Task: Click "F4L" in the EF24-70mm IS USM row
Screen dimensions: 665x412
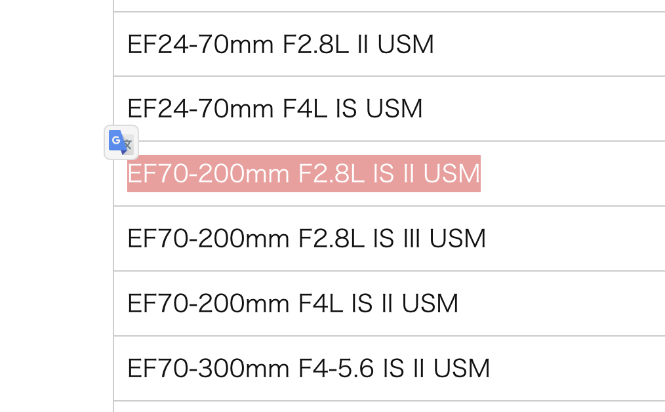Action: (305, 109)
